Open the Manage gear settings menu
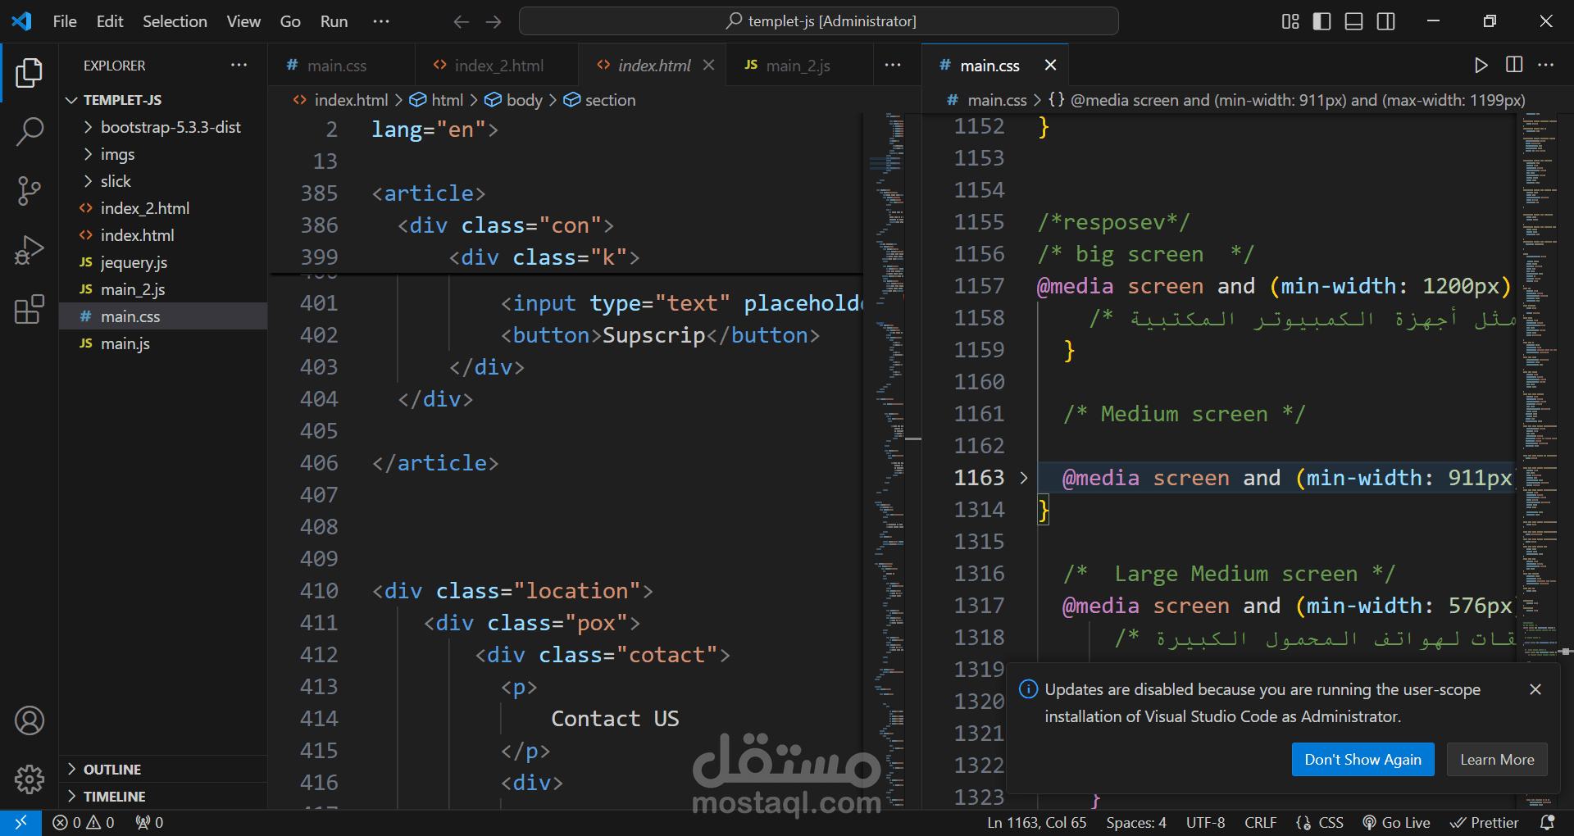The height and width of the screenshot is (836, 1574). (30, 779)
